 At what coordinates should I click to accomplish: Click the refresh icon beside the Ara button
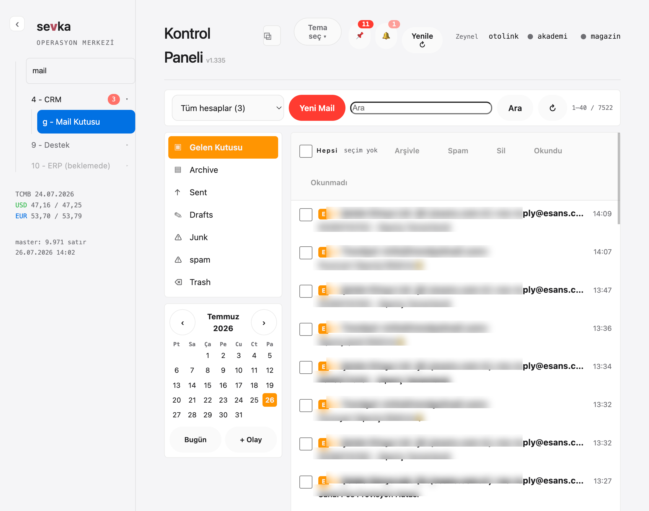pos(552,108)
